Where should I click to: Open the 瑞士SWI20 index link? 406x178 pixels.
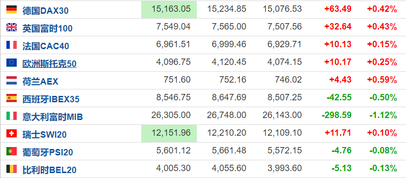(44, 135)
